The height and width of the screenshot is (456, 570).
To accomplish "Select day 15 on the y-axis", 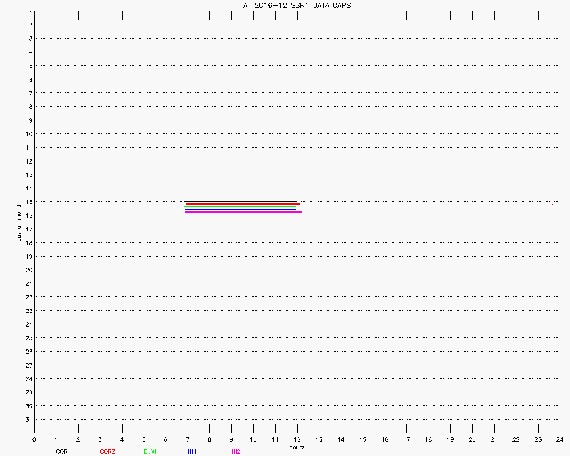I will click(28, 202).
